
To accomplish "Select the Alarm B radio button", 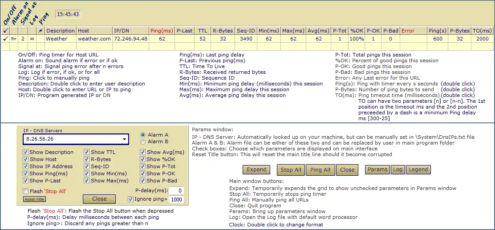I will click(x=142, y=141).
